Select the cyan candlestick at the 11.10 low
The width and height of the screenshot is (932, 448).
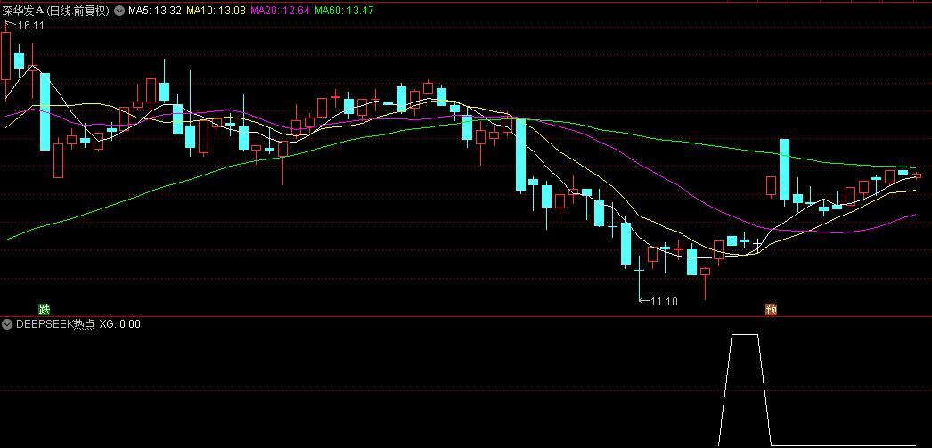639,280
